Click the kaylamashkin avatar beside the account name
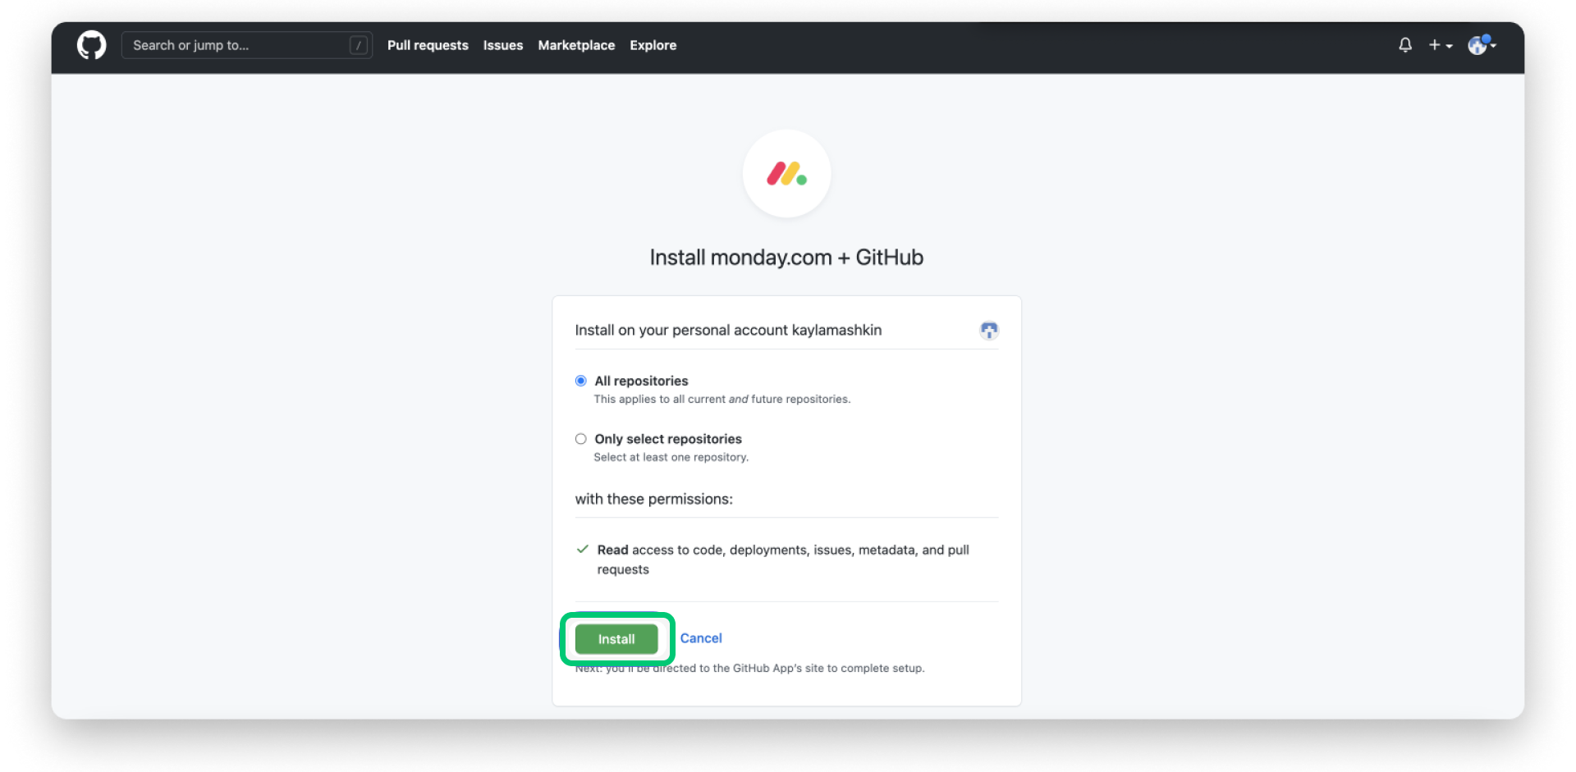Viewport: 1576px width, 772px height. coord(988,330)
